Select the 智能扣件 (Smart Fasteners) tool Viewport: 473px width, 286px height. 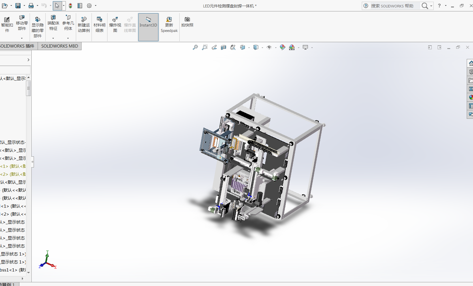tap(7, 25)
